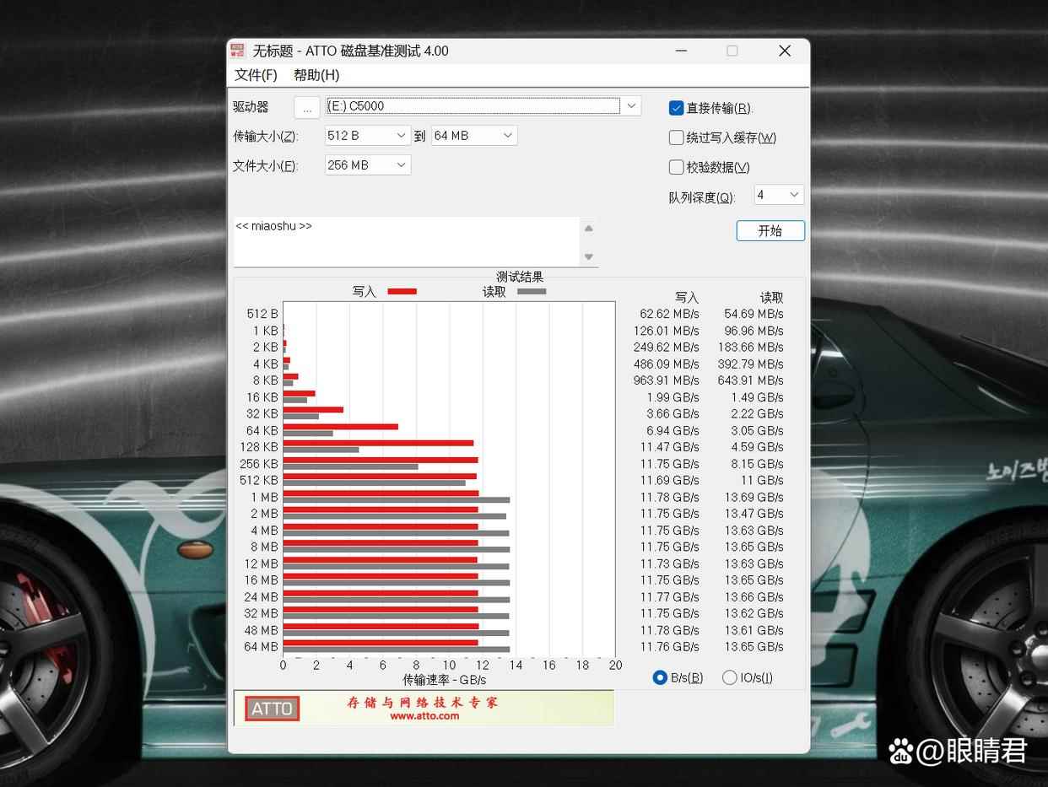The width and height of the screenshot is (1048, 787).
Task: Open the queue depth dropdown showing 4
Action: (793, 195)
